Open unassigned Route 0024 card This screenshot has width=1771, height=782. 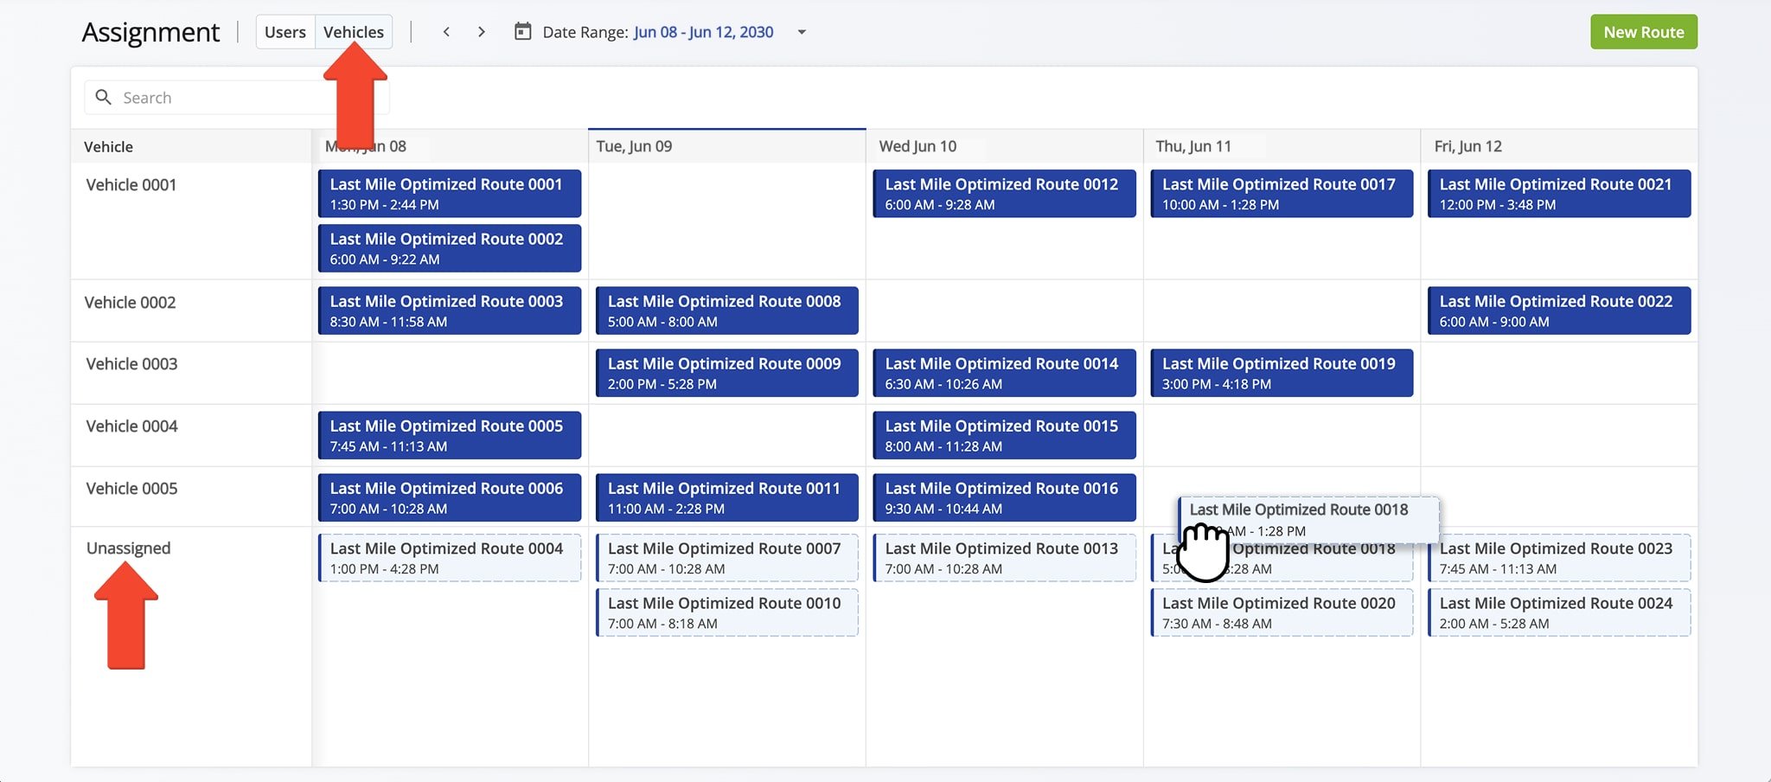[1559, 612]
